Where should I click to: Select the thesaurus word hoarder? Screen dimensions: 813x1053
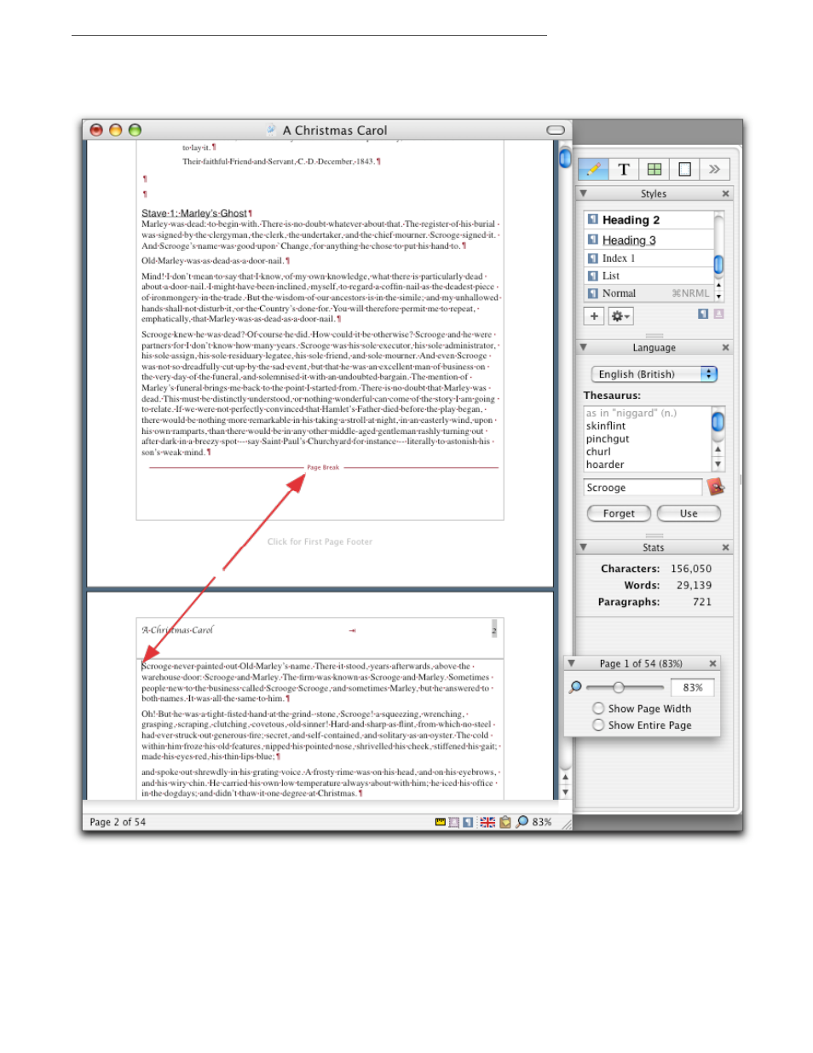[605, 465]
